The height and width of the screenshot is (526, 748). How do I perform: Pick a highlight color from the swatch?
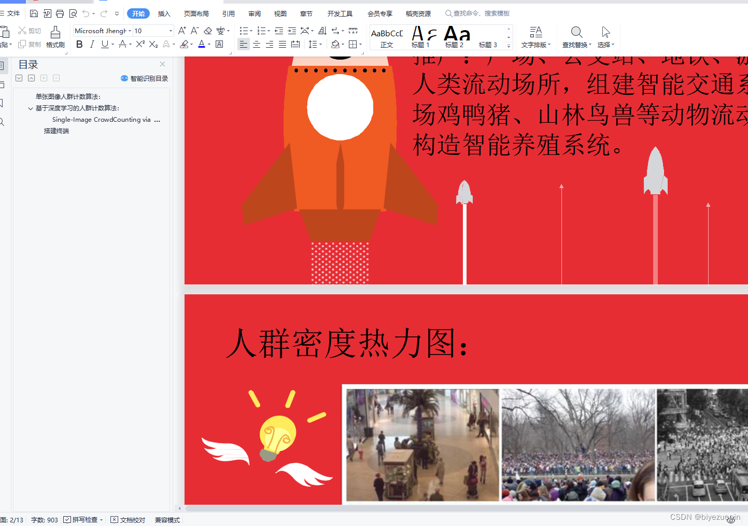191,45
